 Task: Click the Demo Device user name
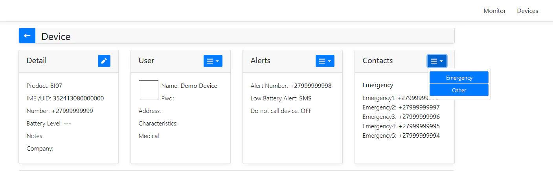(x=198, y=86)
